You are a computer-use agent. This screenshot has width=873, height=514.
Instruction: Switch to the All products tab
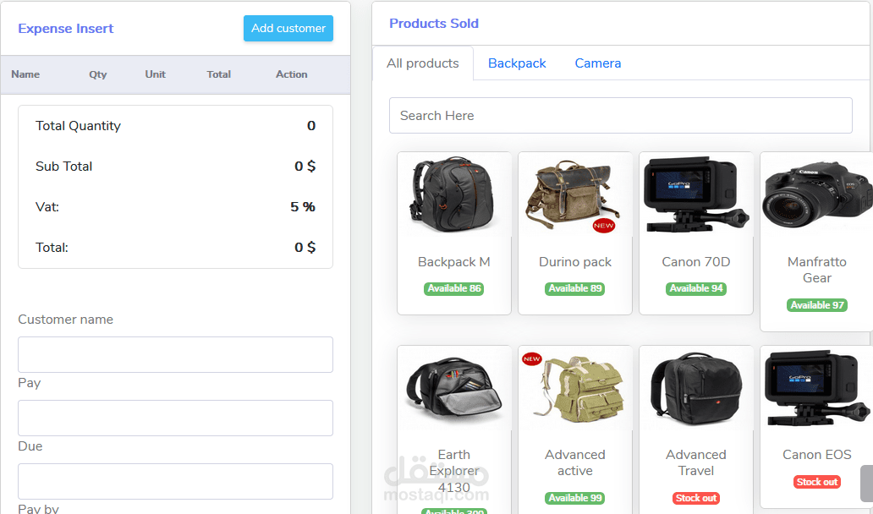click(423, 63)
